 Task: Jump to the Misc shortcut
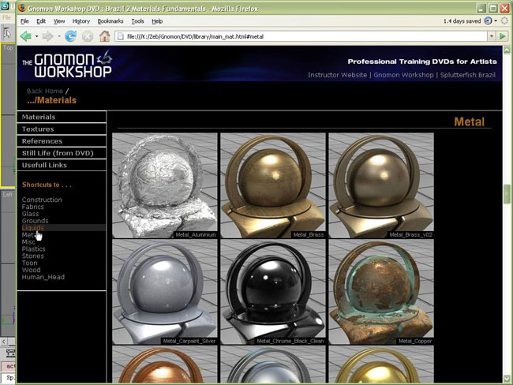[28, 242]
